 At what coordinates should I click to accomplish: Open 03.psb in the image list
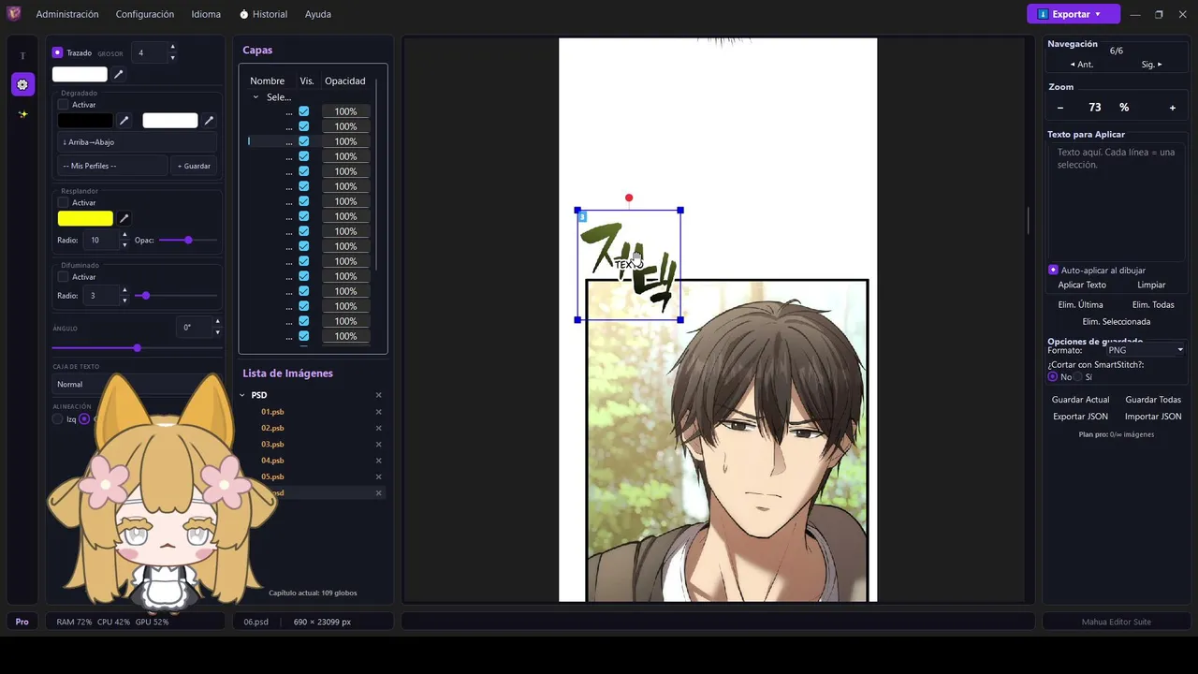272,444
